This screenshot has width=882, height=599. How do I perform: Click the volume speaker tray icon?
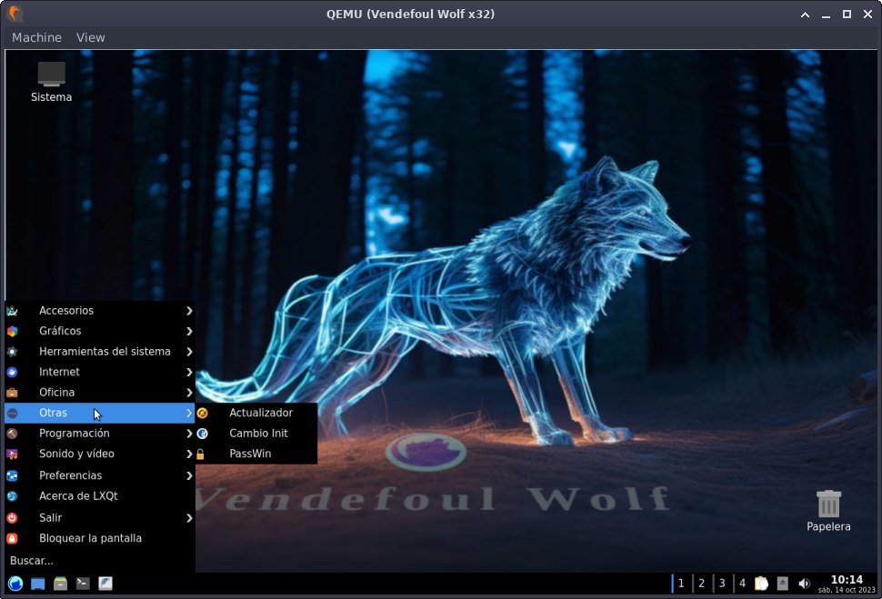[805, 584]
